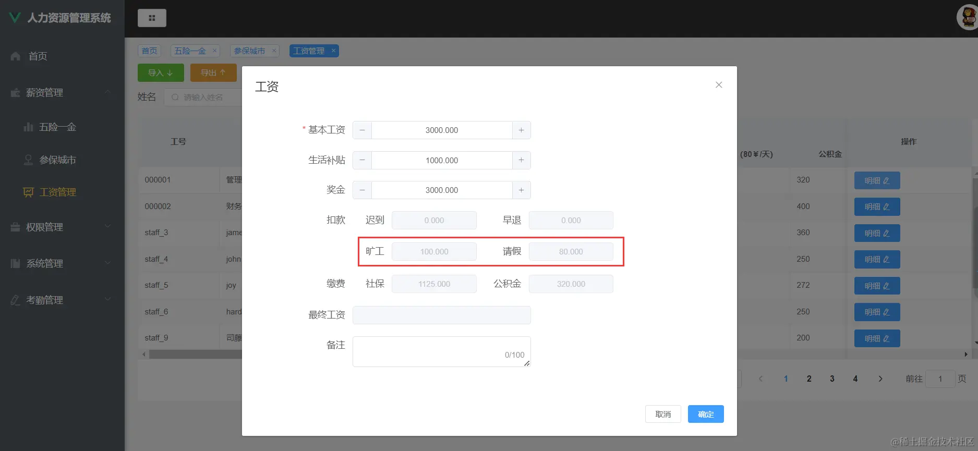Viewport: 978px width, 451px height.
Task: Collapse the 薪资管理 sidebar group
Action: 62,92
